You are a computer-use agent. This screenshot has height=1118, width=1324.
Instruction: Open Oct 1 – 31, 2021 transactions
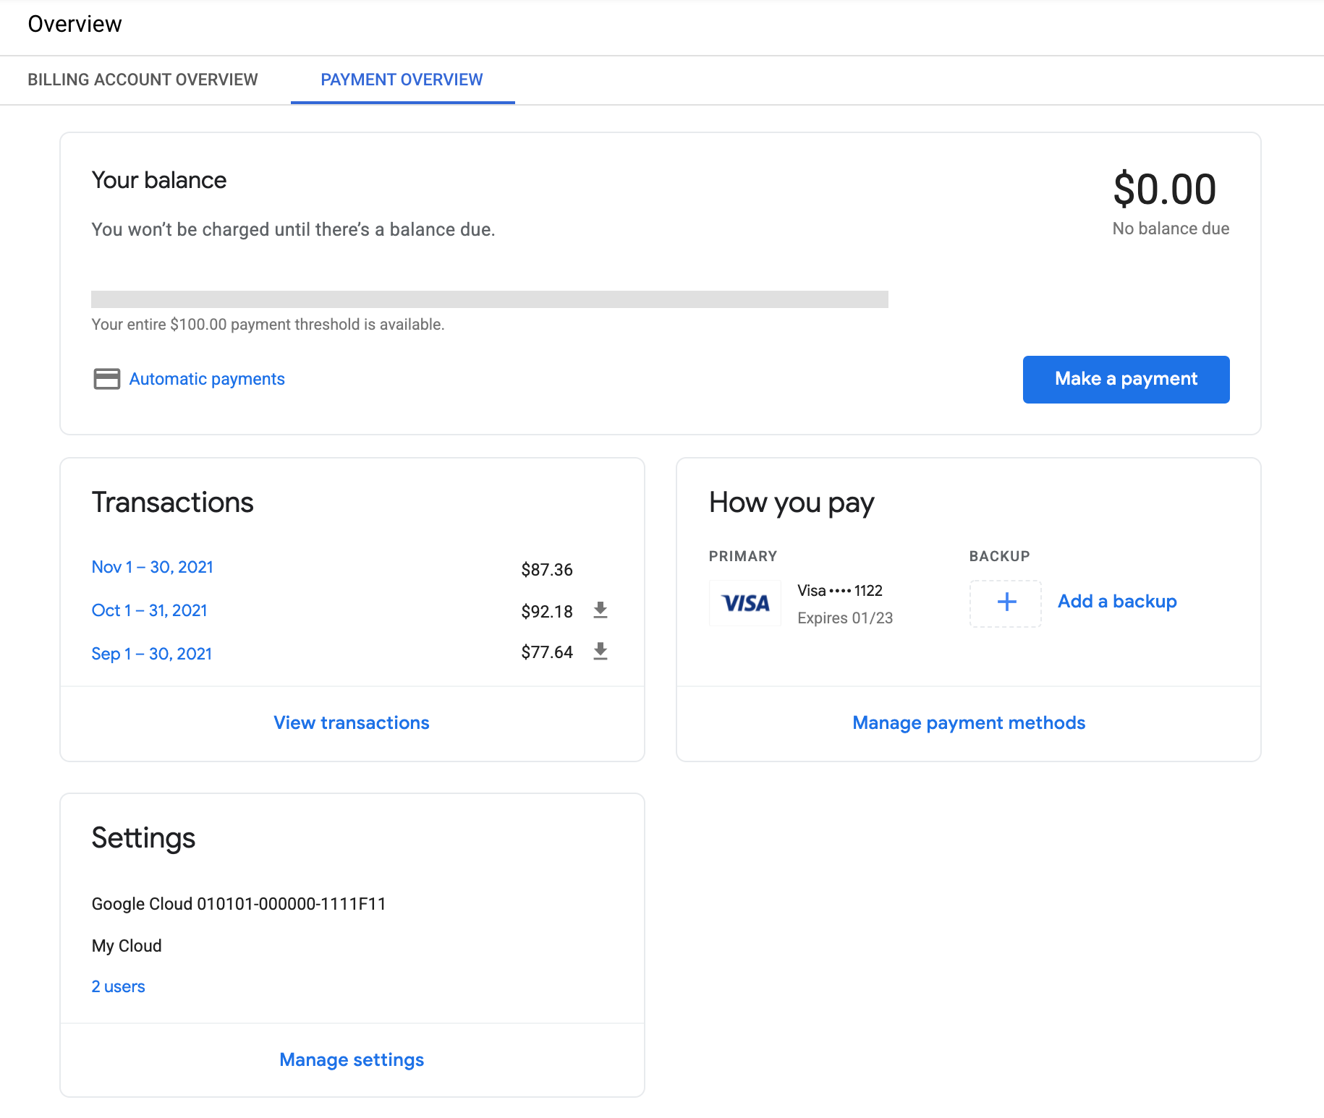149,610
